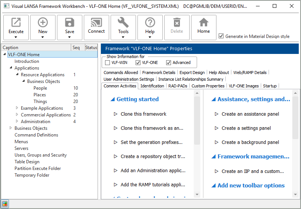
Task: Open the Framework Details tab
Action: [x=159, y=73]
